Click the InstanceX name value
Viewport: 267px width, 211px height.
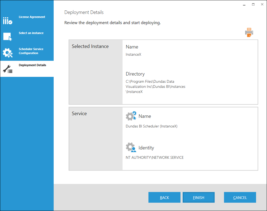coord(133,54)
